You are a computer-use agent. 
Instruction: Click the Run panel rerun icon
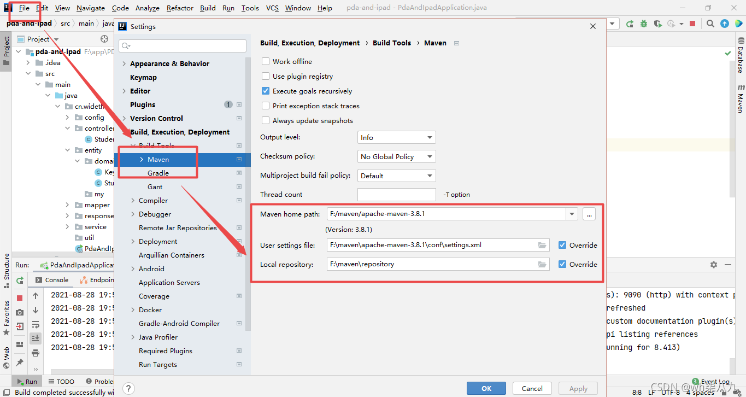click(x=20, y=280)
